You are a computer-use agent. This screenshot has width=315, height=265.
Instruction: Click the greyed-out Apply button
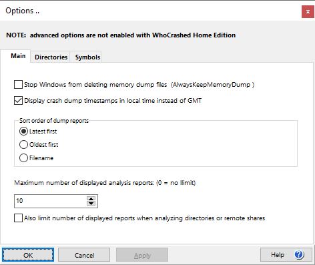(142, 255)
